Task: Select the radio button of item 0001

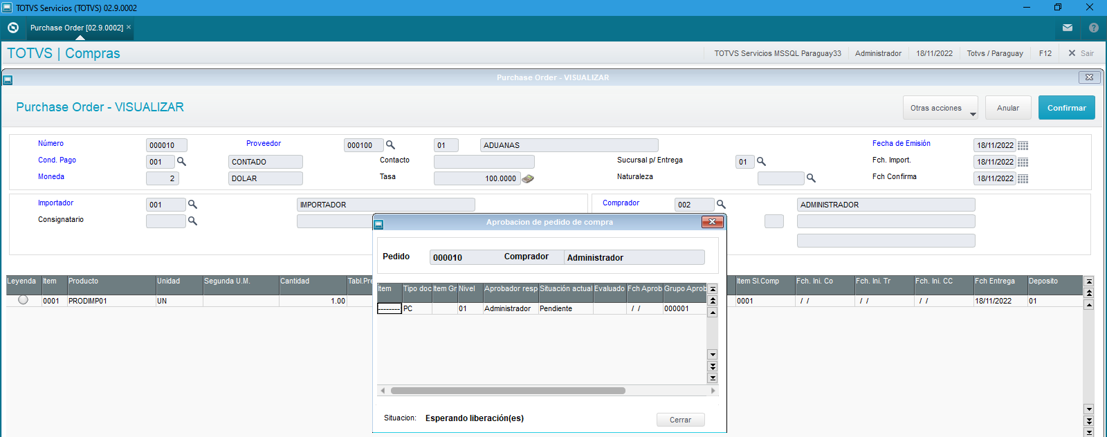Action: coord(23,300)
